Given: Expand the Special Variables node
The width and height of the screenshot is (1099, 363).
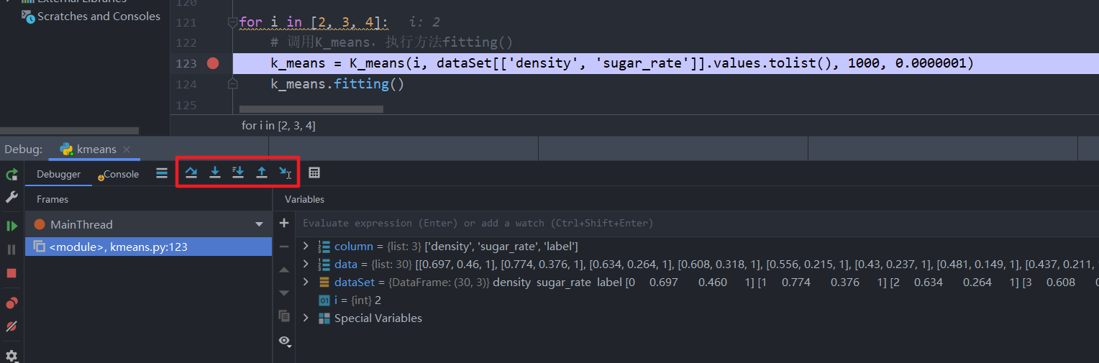Looking at the screenshot, I should click(306, 318).
